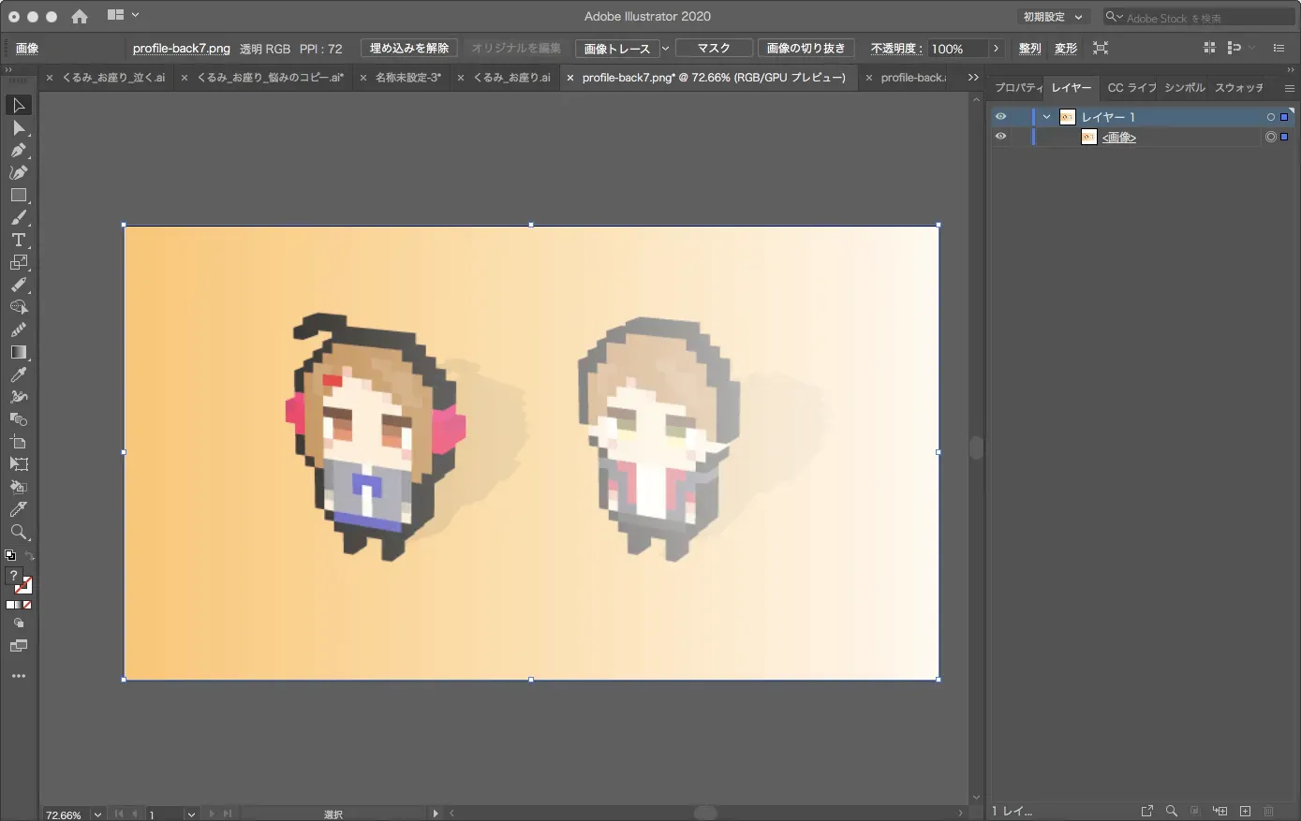Open the status bar display options arrow
Image resolution: width=1301 pixels, height=821 pixels.
(x=436, y=814)
